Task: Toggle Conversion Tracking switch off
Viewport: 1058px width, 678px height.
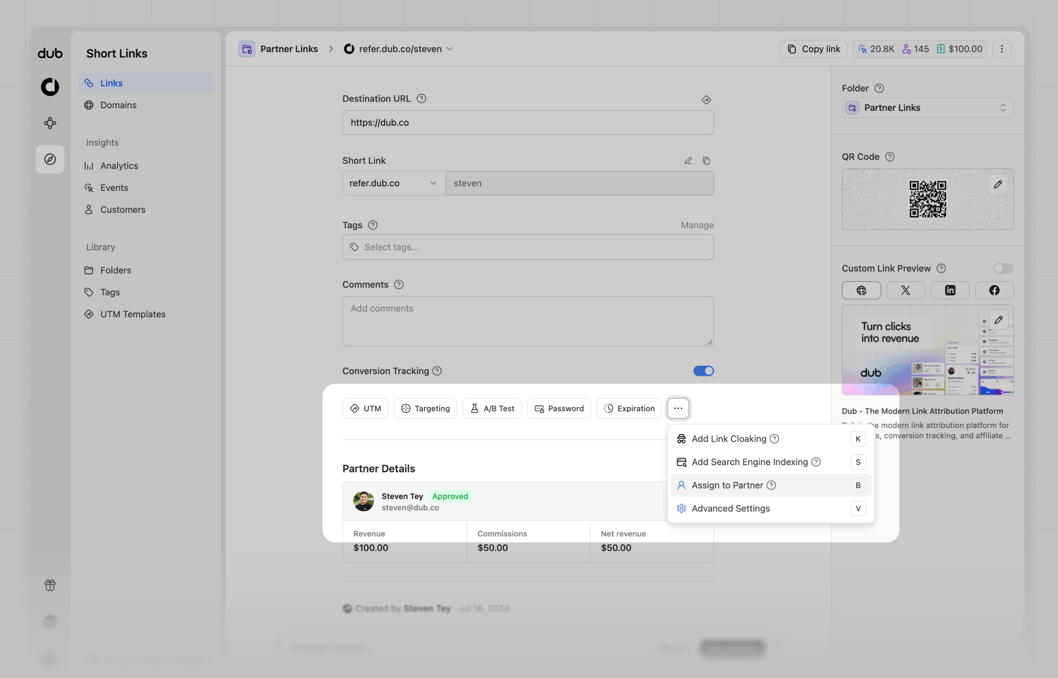Action: [703, 371]
